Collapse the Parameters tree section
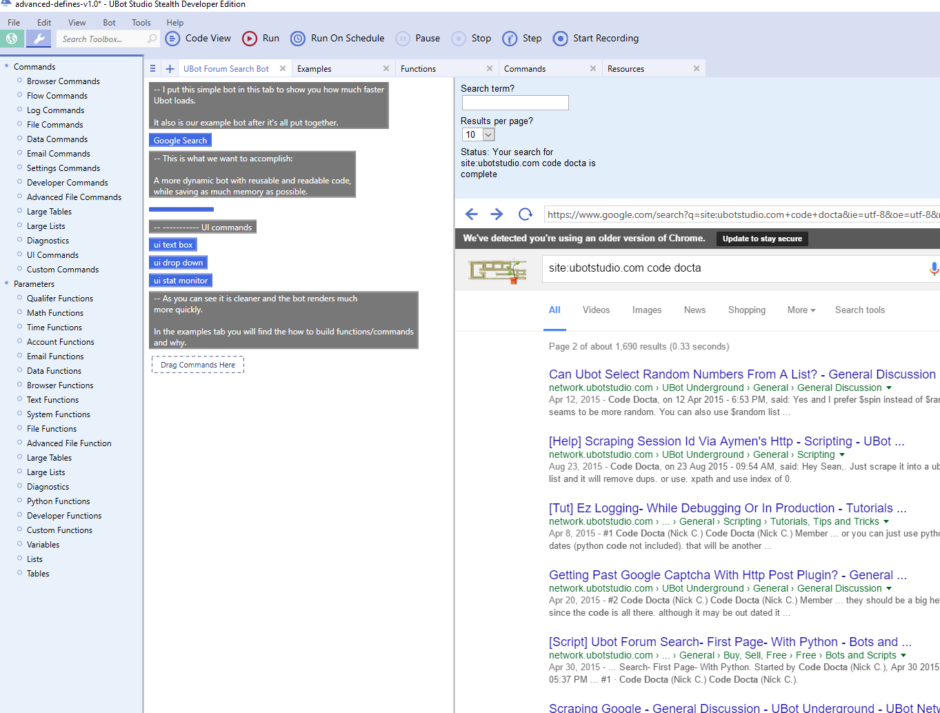 (x=7, y=283)
